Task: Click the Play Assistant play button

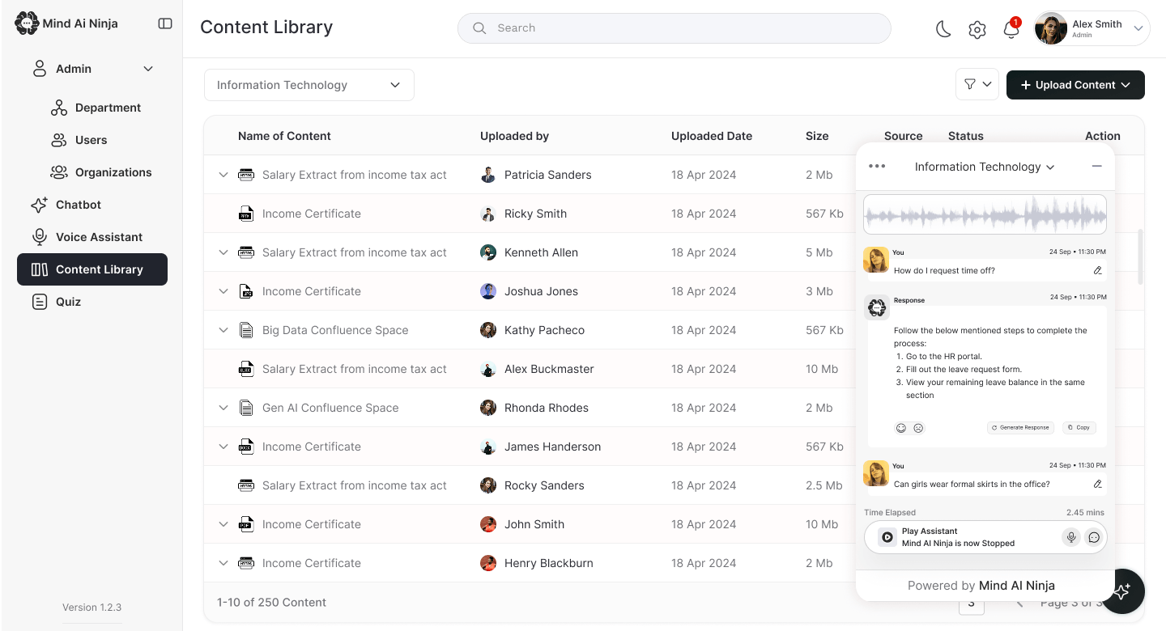Action: click(x=887, y=536)
